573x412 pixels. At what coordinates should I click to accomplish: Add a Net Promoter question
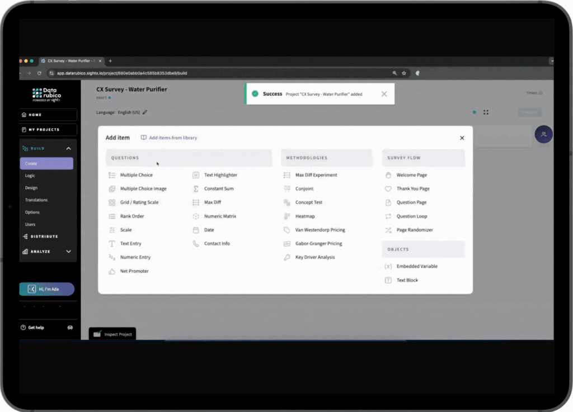click(134, 271)
